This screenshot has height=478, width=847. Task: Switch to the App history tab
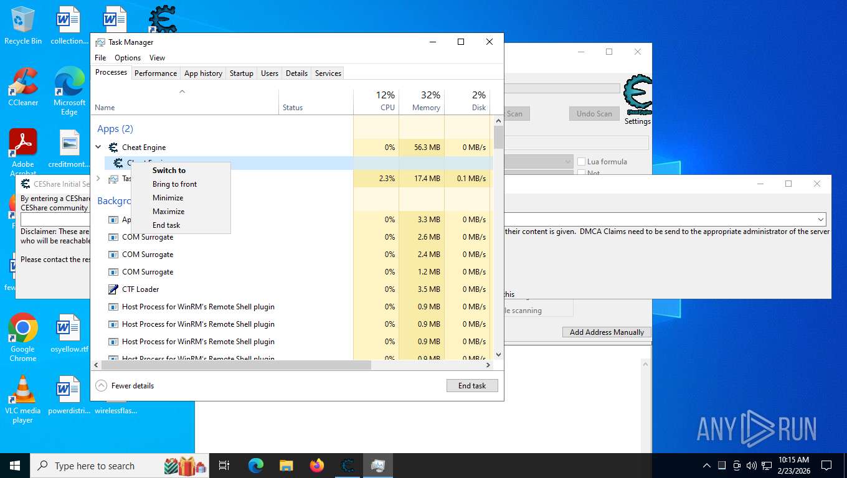(203, 73)
